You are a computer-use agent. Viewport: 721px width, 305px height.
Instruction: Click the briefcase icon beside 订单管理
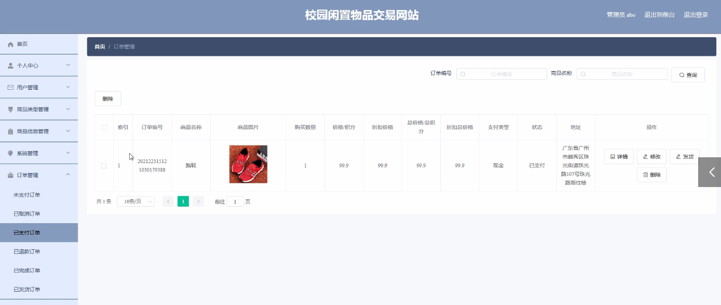(11, 175)
